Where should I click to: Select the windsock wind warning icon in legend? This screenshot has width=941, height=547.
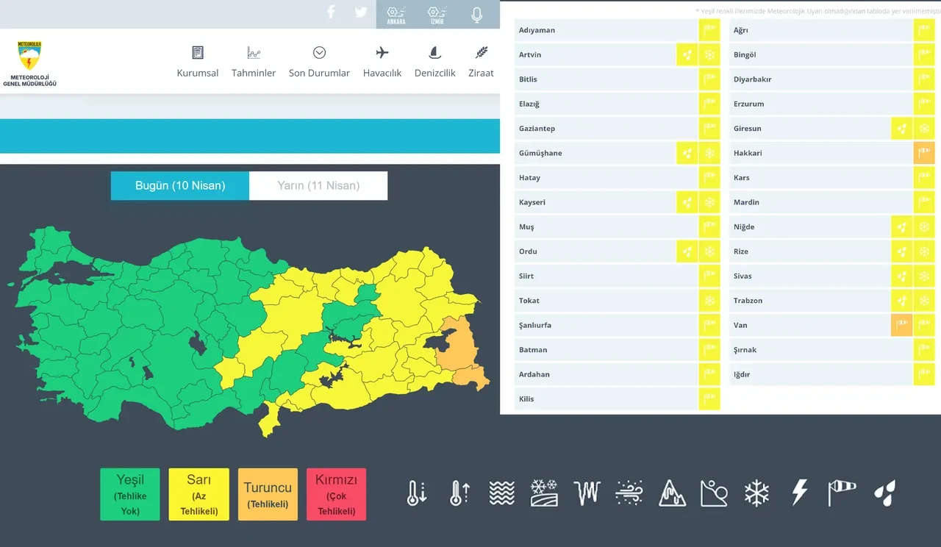(842, 493)
